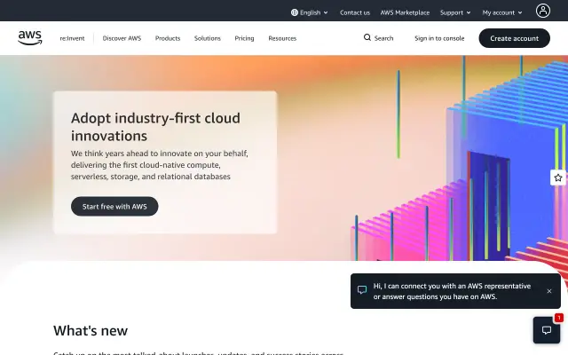Click Sign in to console
Viewport: 568px width, 355px height.
pyautogui.click(x=439, y=38)
